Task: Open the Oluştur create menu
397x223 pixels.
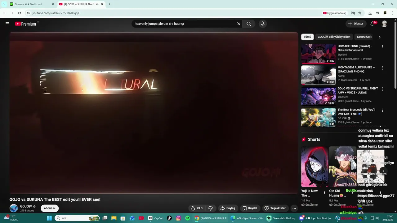Action: (x=355, y=24)
